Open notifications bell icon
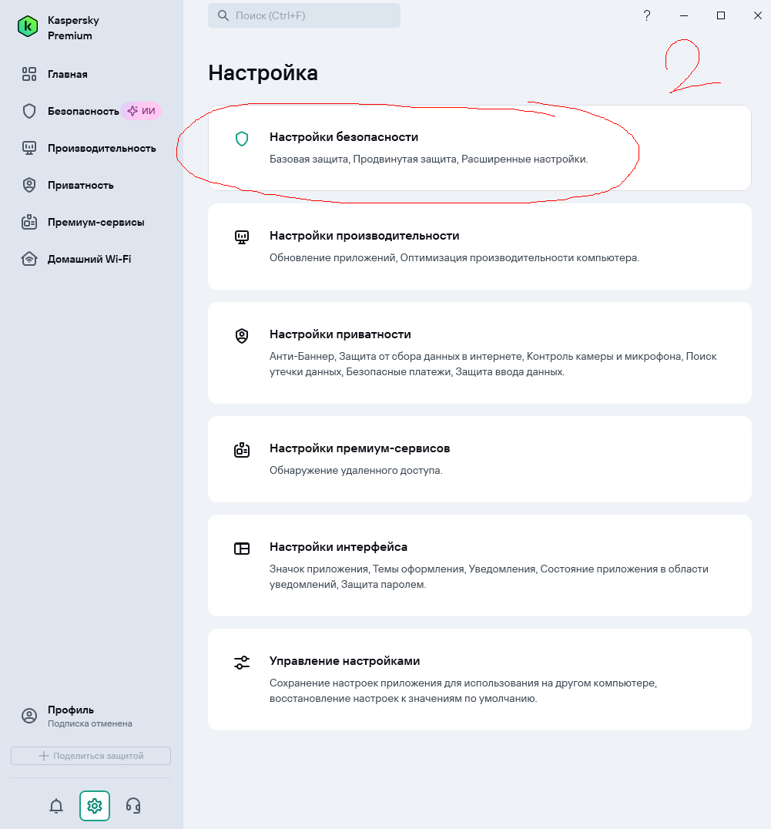The width and height of the screenshot is (771, 829). tap(56, 806)
